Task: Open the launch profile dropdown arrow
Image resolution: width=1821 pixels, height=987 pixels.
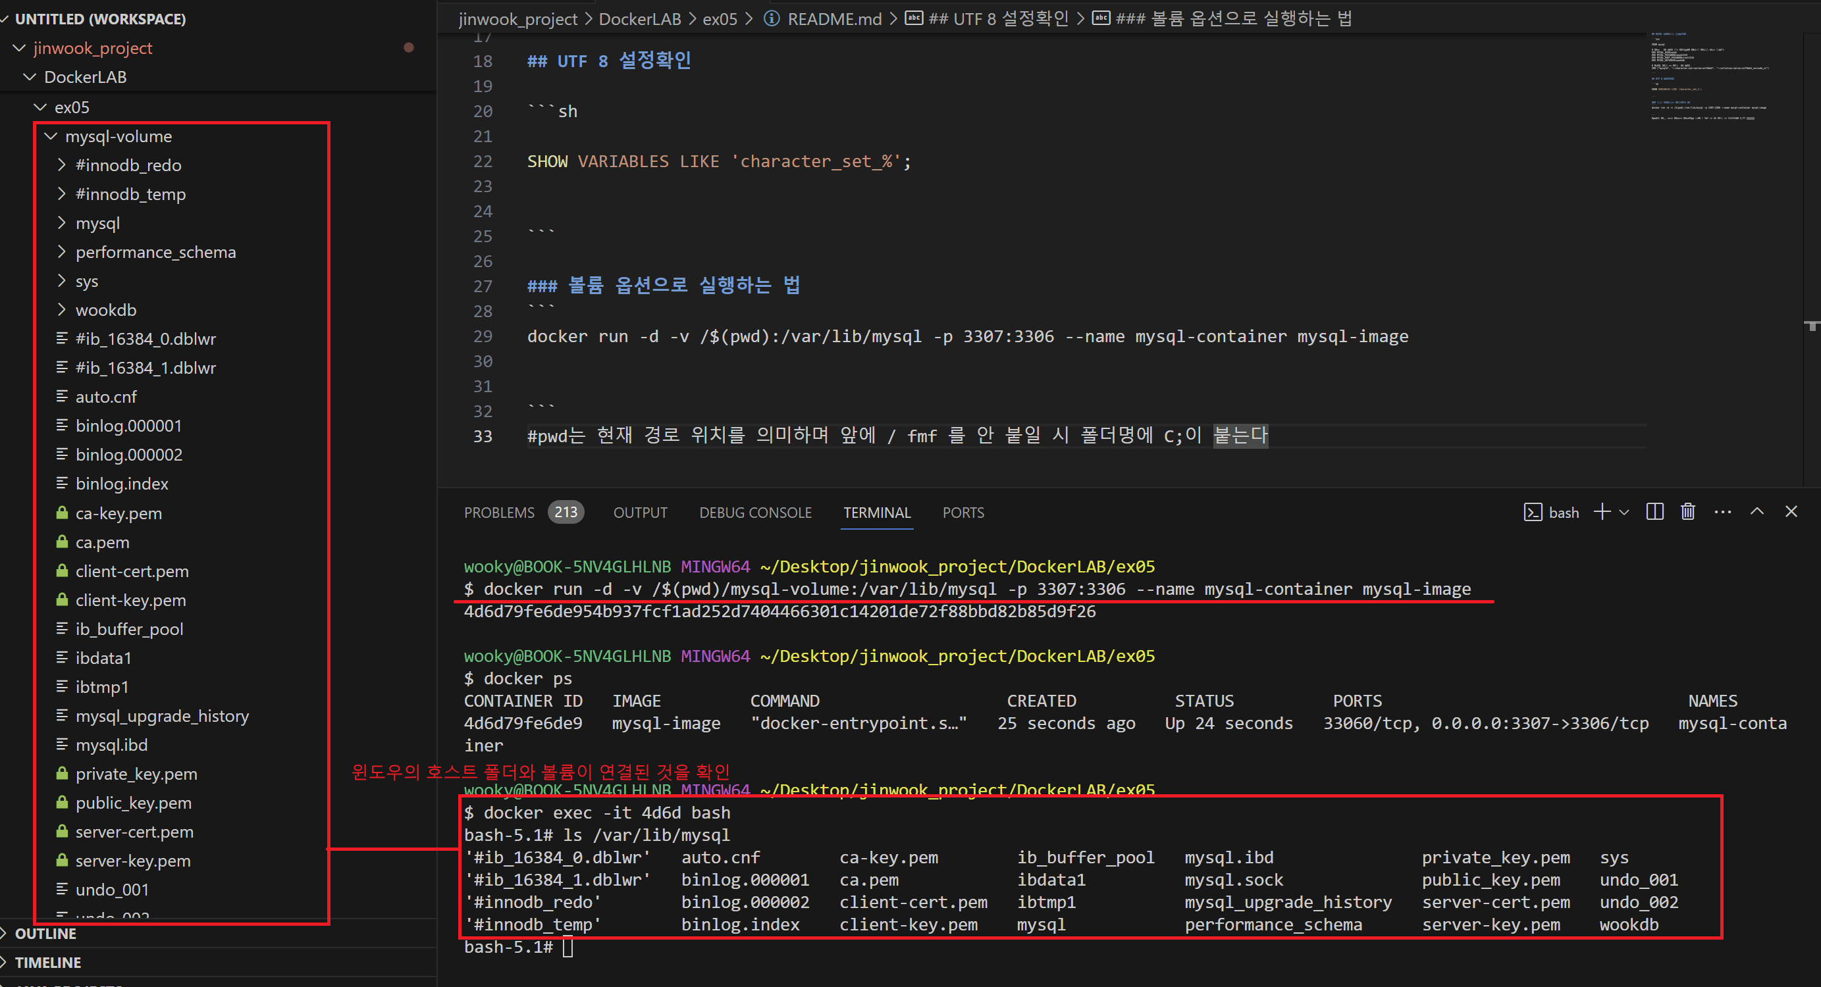Action: pos(1624,513)
